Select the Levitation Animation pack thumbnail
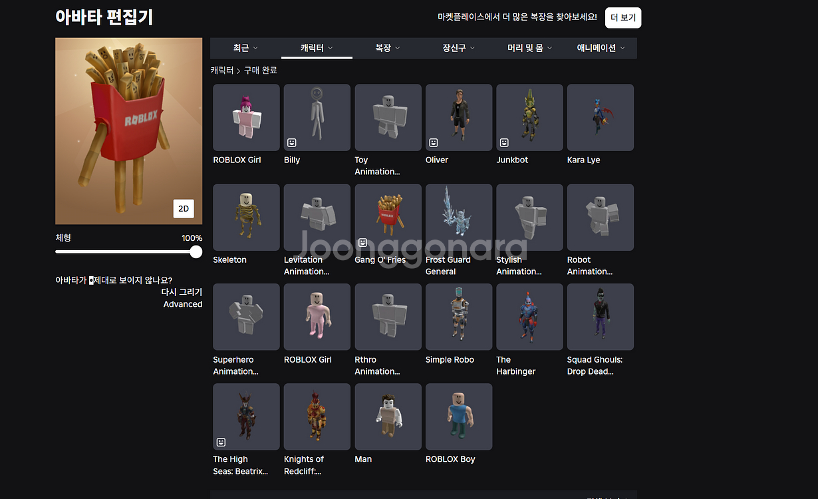 (x=317, y=218)
